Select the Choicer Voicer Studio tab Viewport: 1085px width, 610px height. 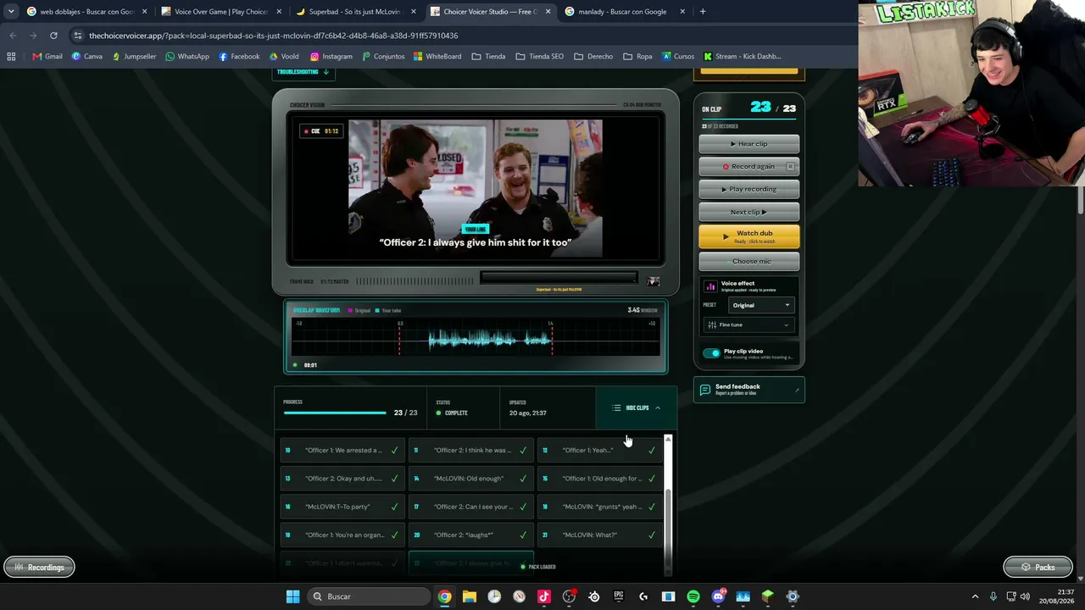[489, 12]
